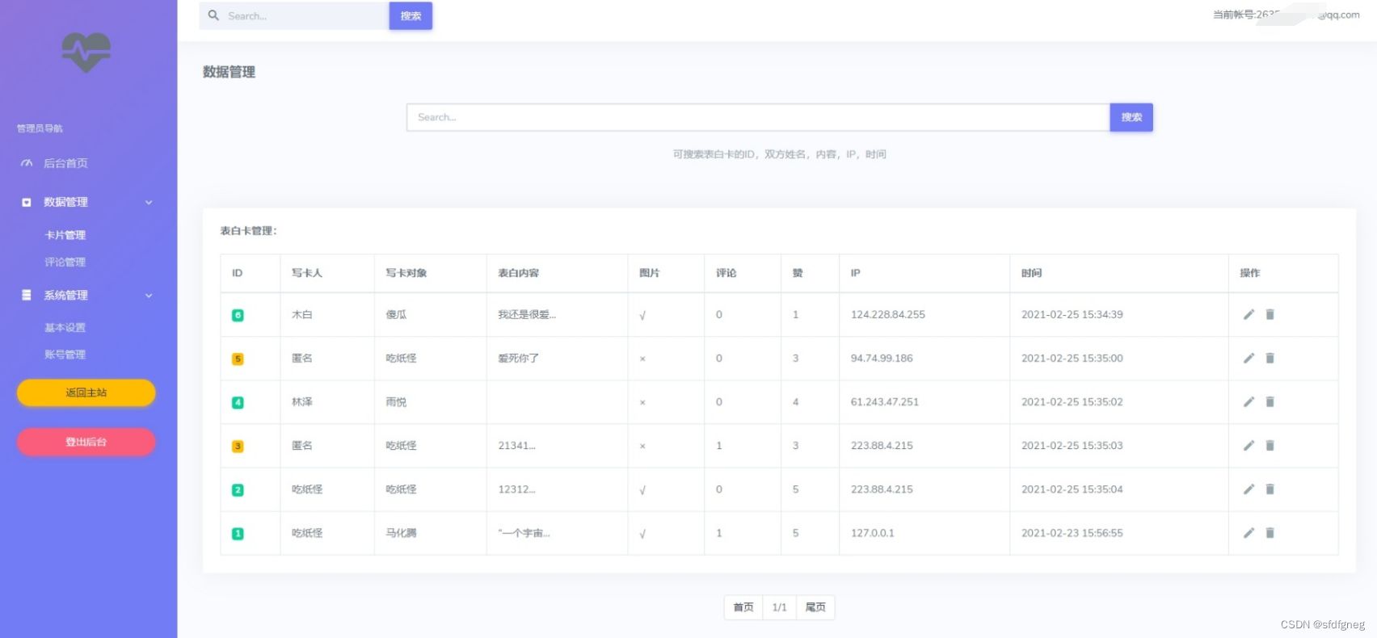Click the red 登出后台 button
The image size is (1377, 638).
[x=86, y=442]
